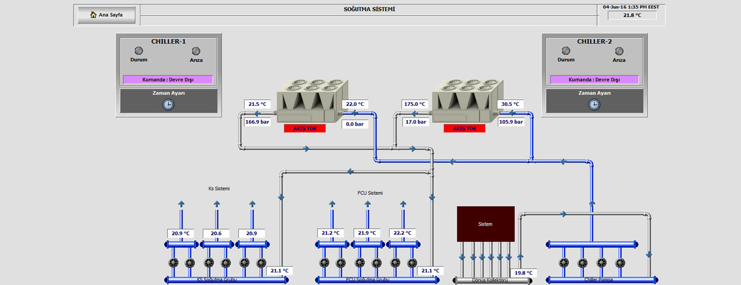Viewport: 741px width, 285px height.
Task: Click CHILLER-2 Arıza fault indicator
Action: pyautogui.click(x=619, y=51)
